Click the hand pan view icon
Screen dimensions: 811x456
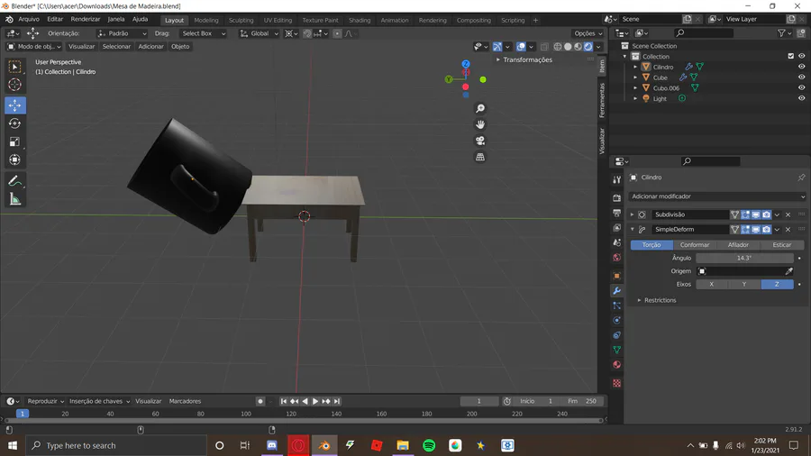480,124
